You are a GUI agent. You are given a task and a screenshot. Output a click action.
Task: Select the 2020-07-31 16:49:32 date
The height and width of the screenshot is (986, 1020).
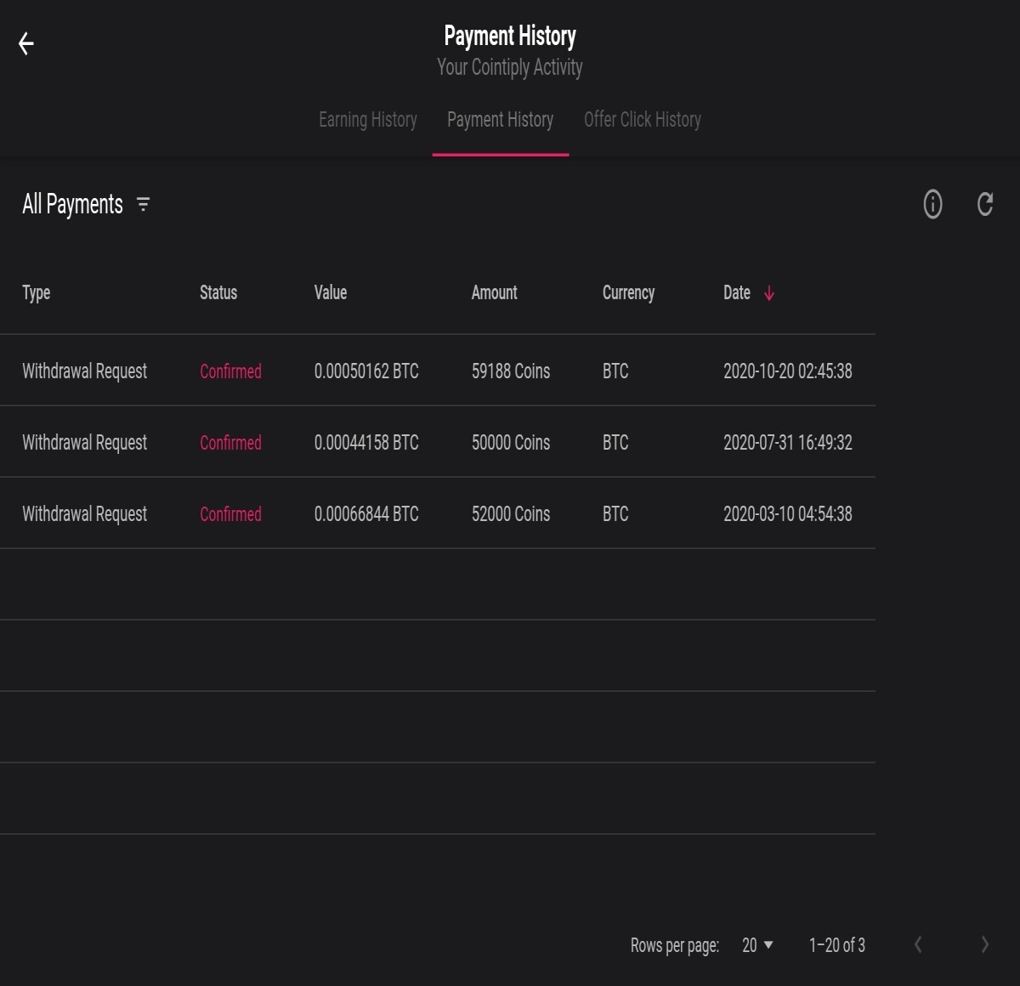(x=787, y=442)
